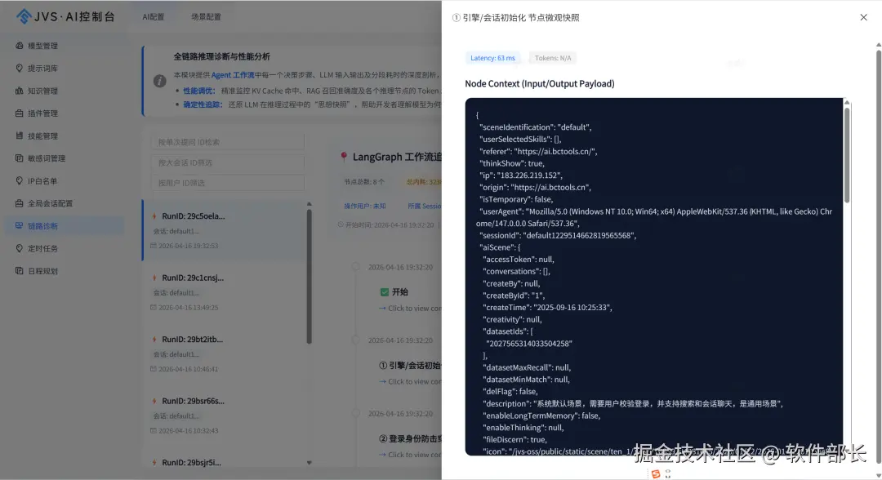This screenshot has height=480, width=882.
Task: Open Click to view under 登录身份防击穿 node
Action: point(410,454)
